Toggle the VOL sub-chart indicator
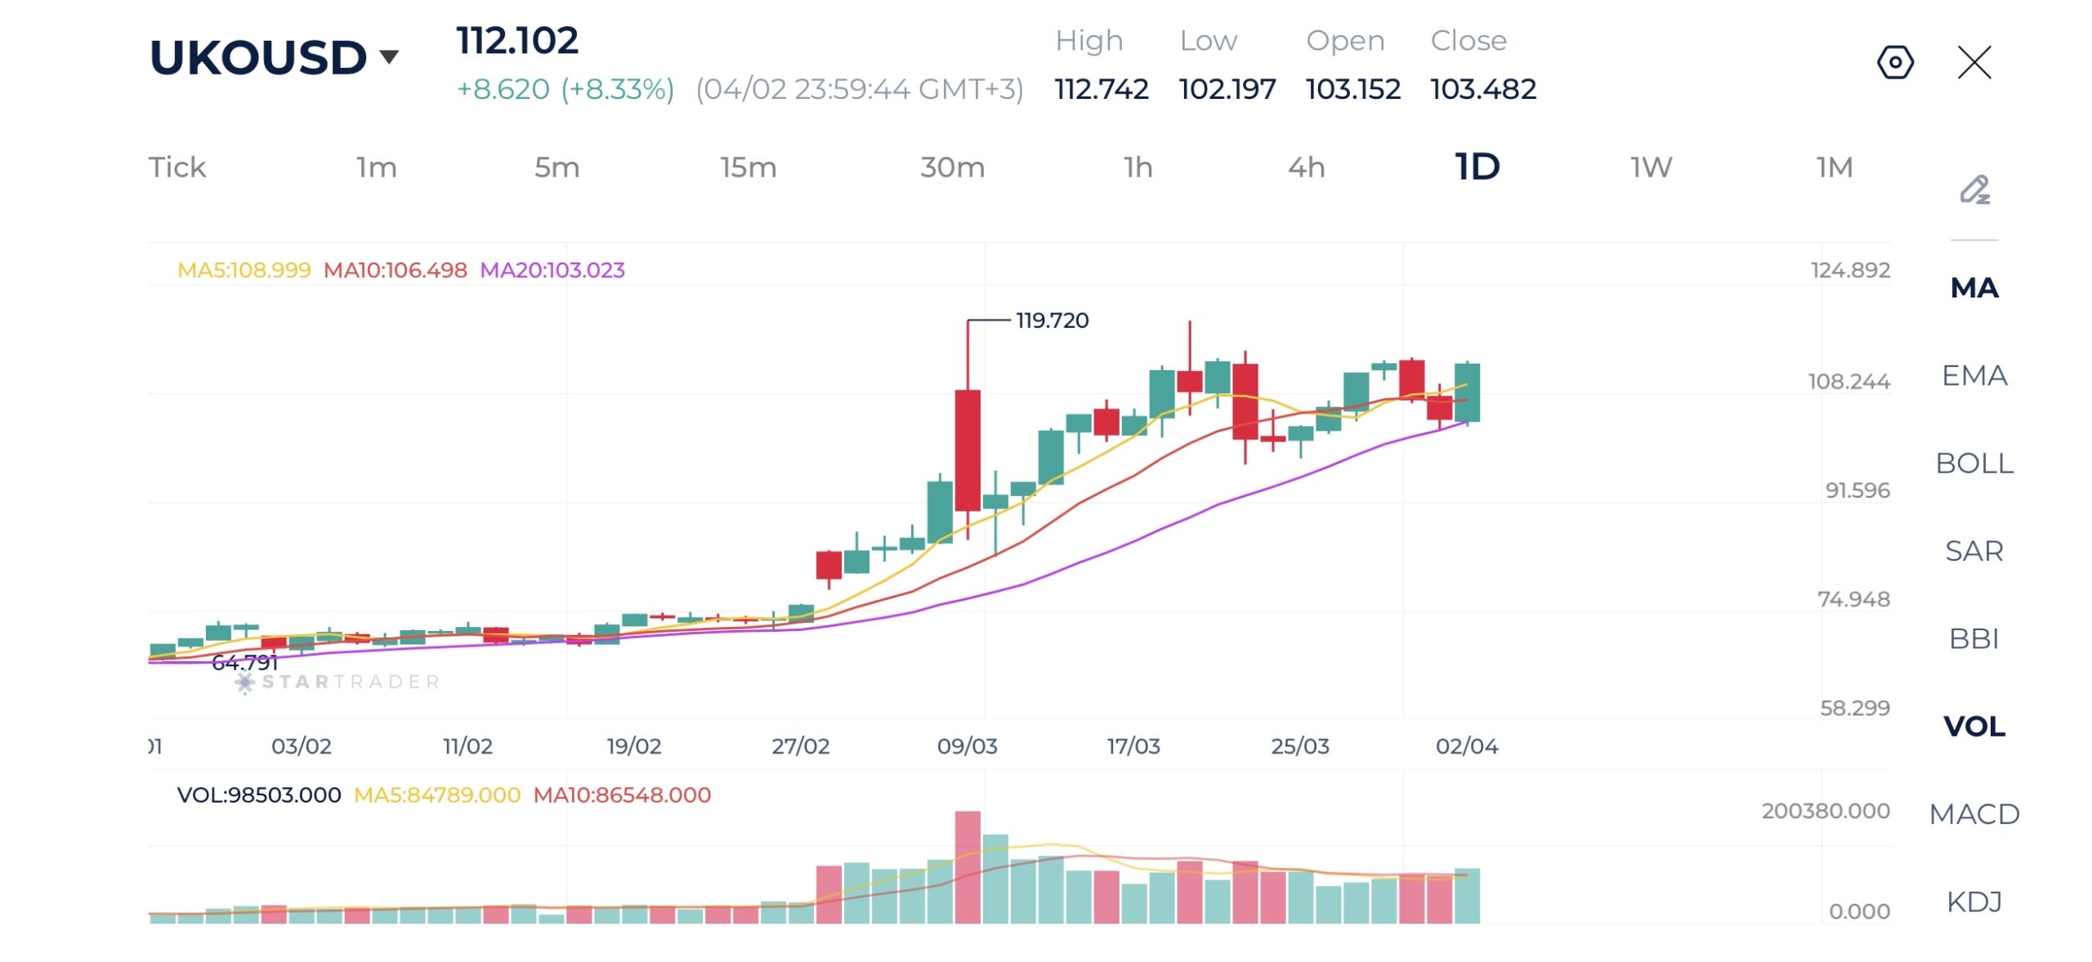The height and width of the screenshot is (962, 2092). 1974,727
